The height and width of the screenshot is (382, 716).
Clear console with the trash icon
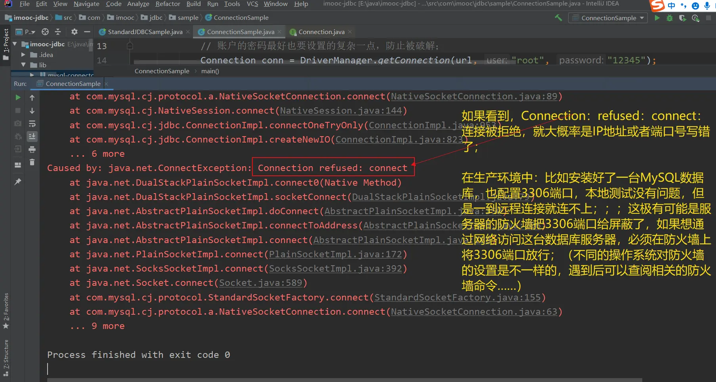pyautogui.click(x=32, y=162)
